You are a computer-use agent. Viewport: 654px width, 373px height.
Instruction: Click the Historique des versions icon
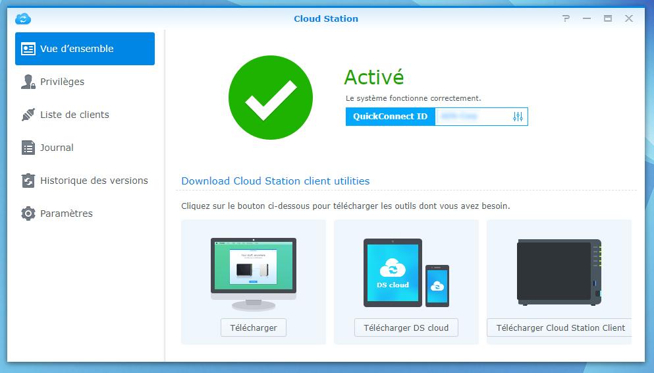pos(28,181)
